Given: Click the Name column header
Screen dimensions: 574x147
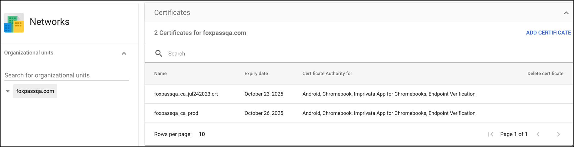Looking at the screenshot, I should 161,73.
